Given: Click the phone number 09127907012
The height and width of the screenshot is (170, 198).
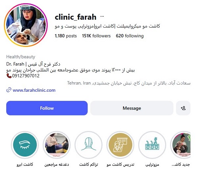Looking at the screenshot, I should (x=26, y=76).
